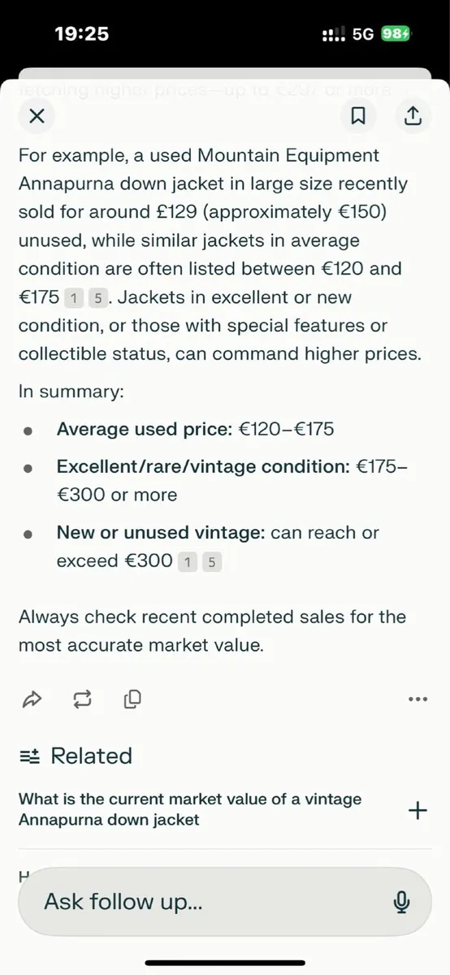Bookmark this answer
The height and width of the screenshot is (975, 450).
pyautogui.click(x=357, y=116)
